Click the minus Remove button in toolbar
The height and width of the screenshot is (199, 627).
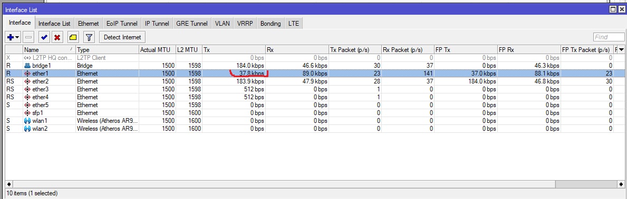(x=29, y=37)
